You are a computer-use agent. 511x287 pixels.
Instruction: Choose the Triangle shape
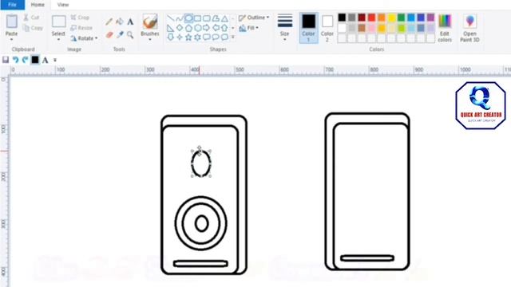pyautogui.click(x=224, y=18)
